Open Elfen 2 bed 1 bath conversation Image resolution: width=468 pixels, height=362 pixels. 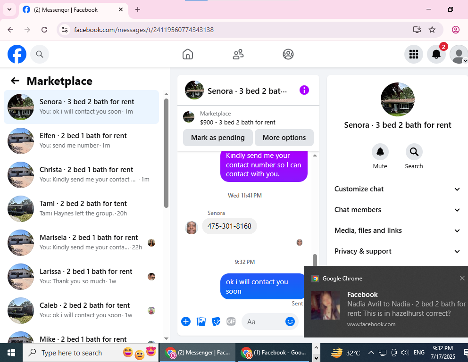tap(81, 141)
